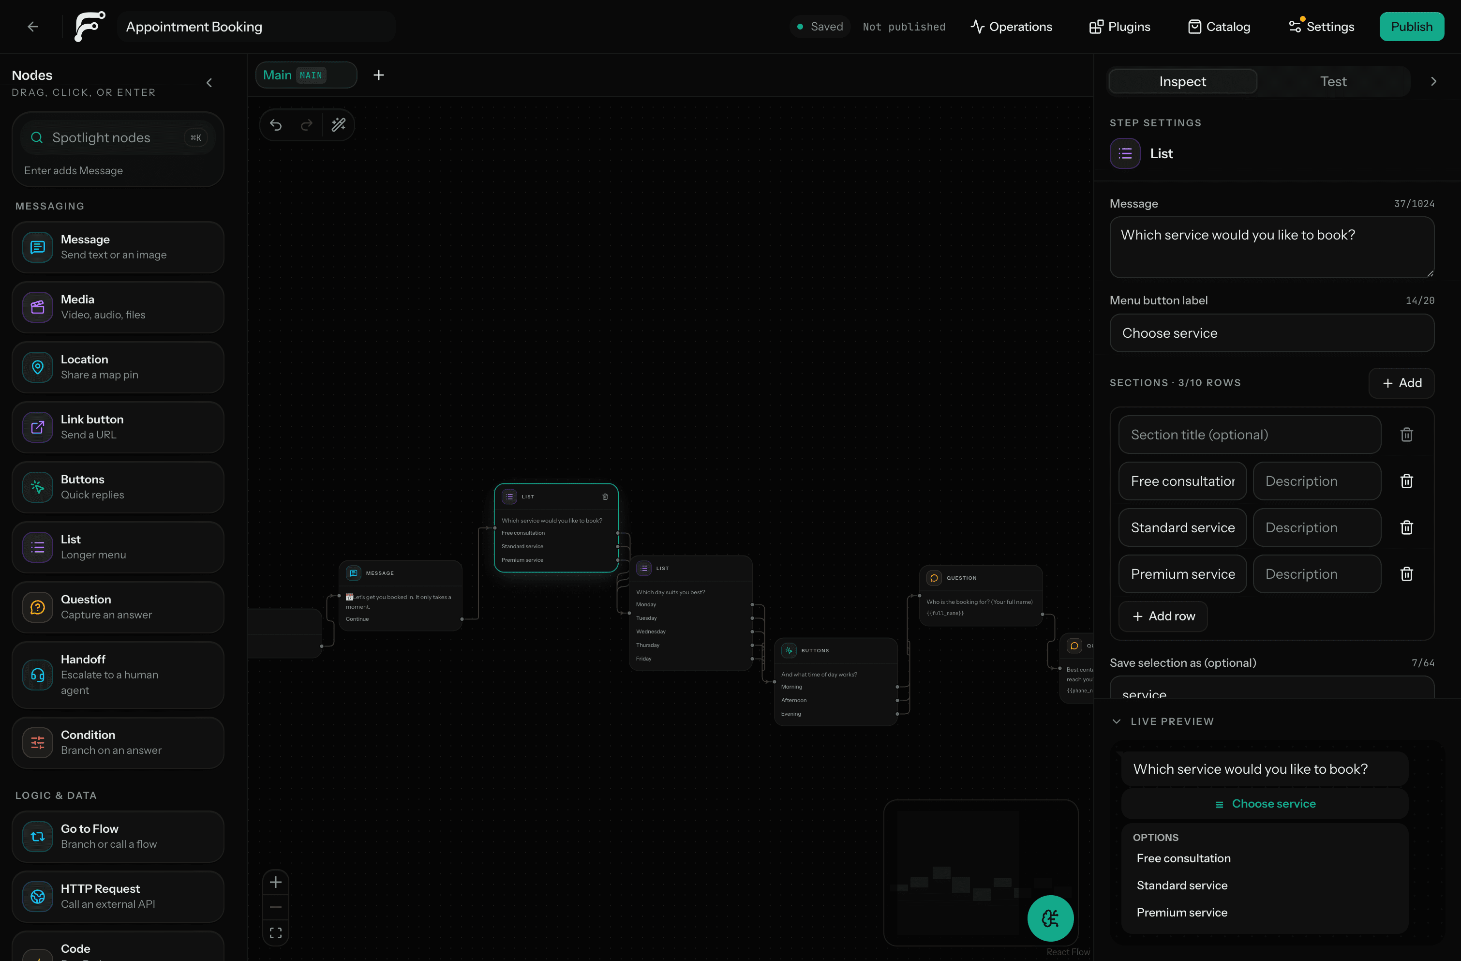1461x961 pixels.
Task: Open Choose service menu in preview
Action: click(x=1265, y=804)
